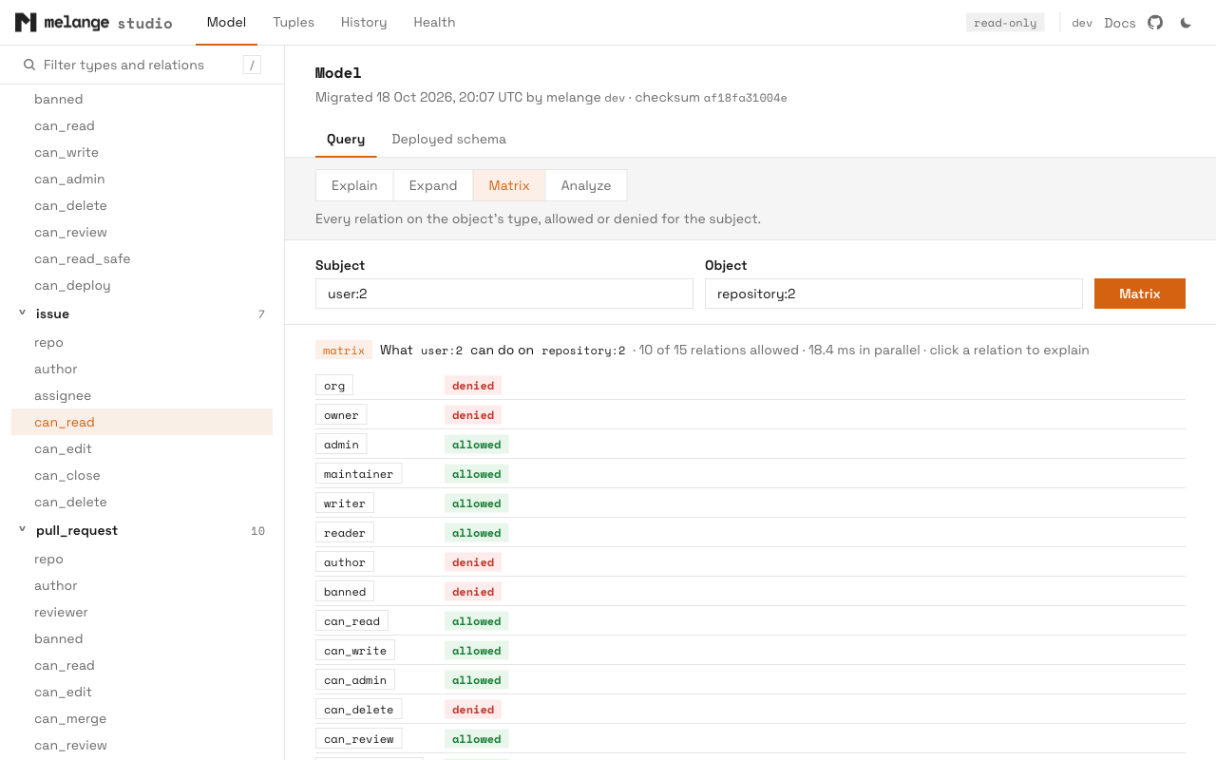Screen dimensions: 1216x760
Task: Click the allowed badge in the maintainer row
Action: click(477, 473)
